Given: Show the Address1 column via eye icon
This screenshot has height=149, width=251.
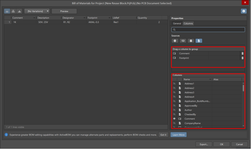Looking at the screenshot, I should [x=174, y=84].
